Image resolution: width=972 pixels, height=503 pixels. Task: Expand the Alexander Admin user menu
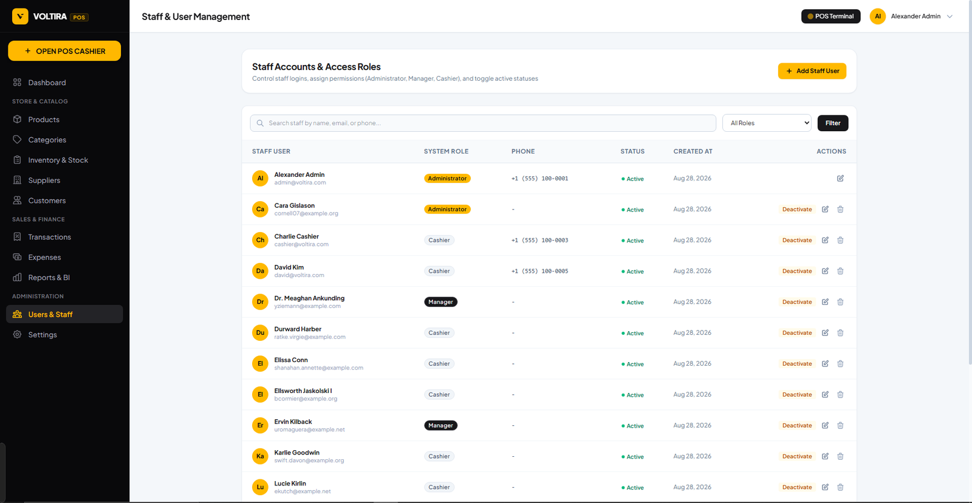point(912,16)
